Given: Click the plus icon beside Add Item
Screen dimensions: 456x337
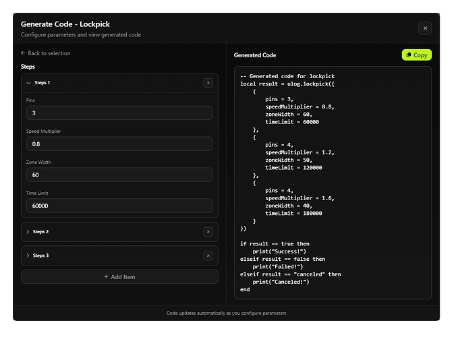Looking at the screenshot, I should pos(105,277).
